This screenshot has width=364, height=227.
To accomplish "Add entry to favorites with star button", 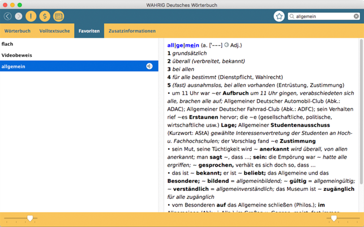I will [x=279, y=16].
